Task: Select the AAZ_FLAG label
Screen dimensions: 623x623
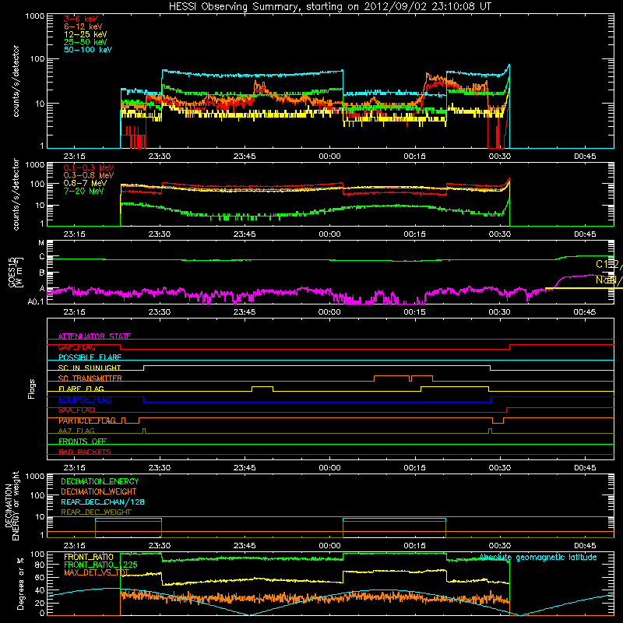Action: 76,431
